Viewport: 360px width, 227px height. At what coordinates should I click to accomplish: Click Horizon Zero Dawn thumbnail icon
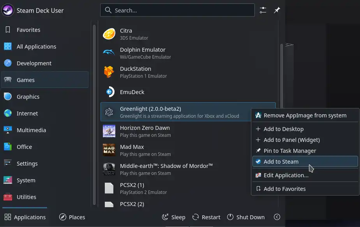109,131
